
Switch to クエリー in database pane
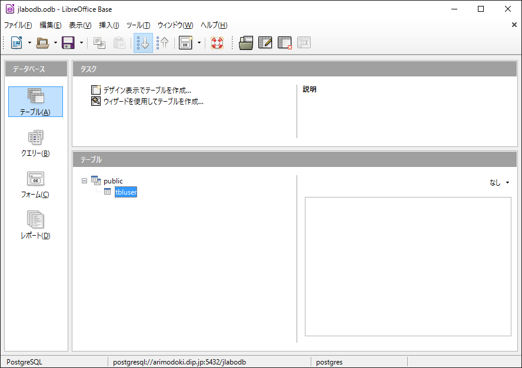coord(35,143)
